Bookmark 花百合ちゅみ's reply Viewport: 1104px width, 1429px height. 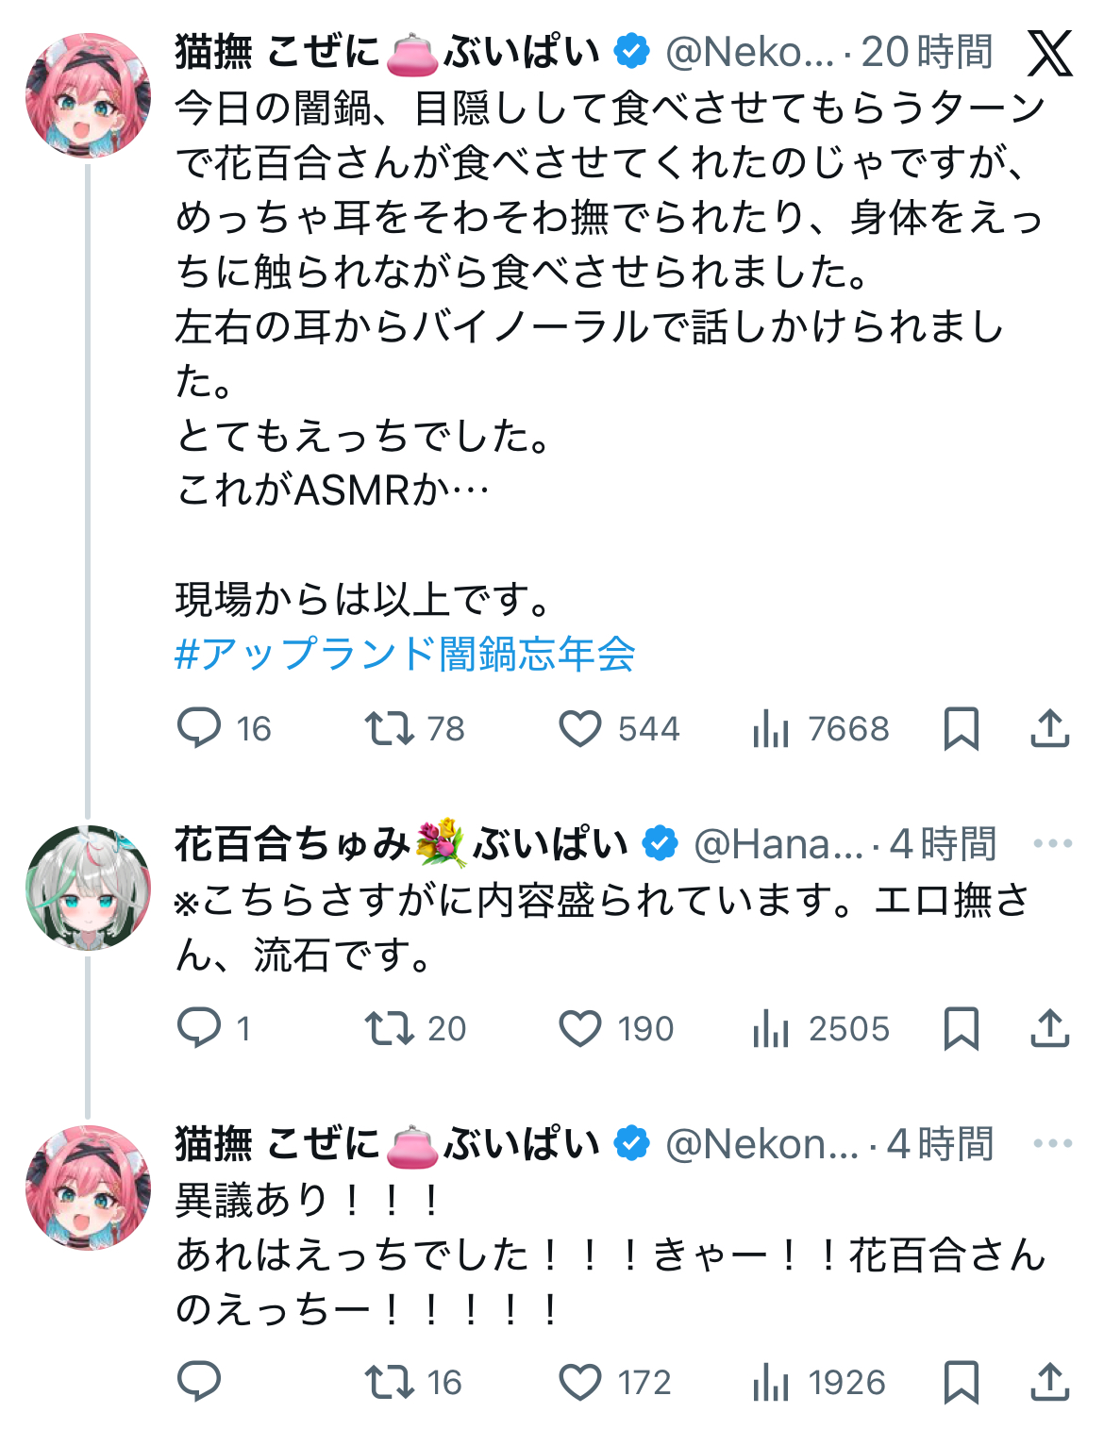click(x=961, y=1028)
